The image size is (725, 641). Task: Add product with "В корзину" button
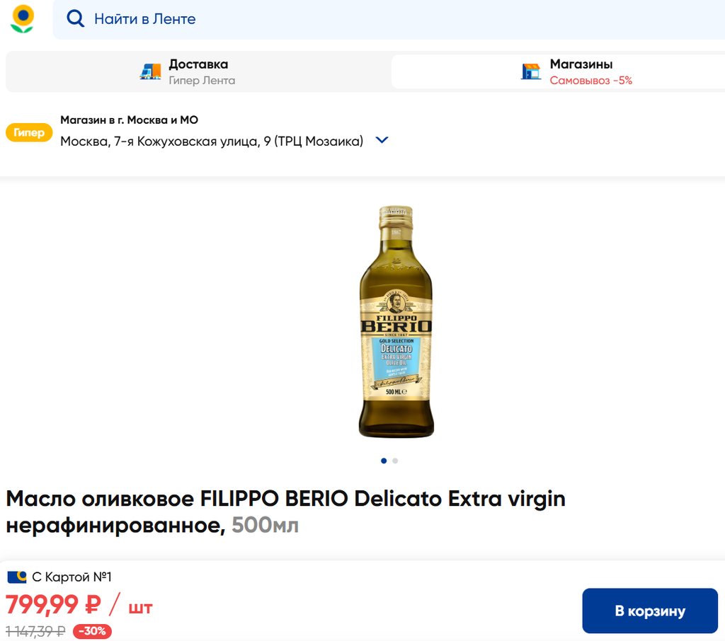(650, 611)
